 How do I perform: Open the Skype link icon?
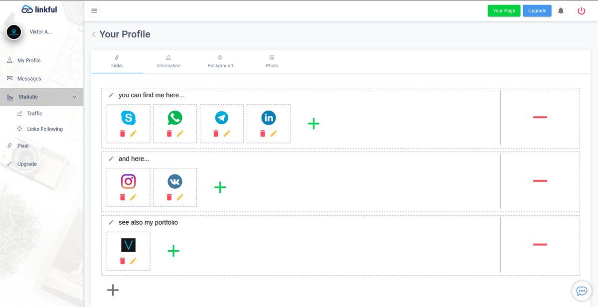coord(129,118)
